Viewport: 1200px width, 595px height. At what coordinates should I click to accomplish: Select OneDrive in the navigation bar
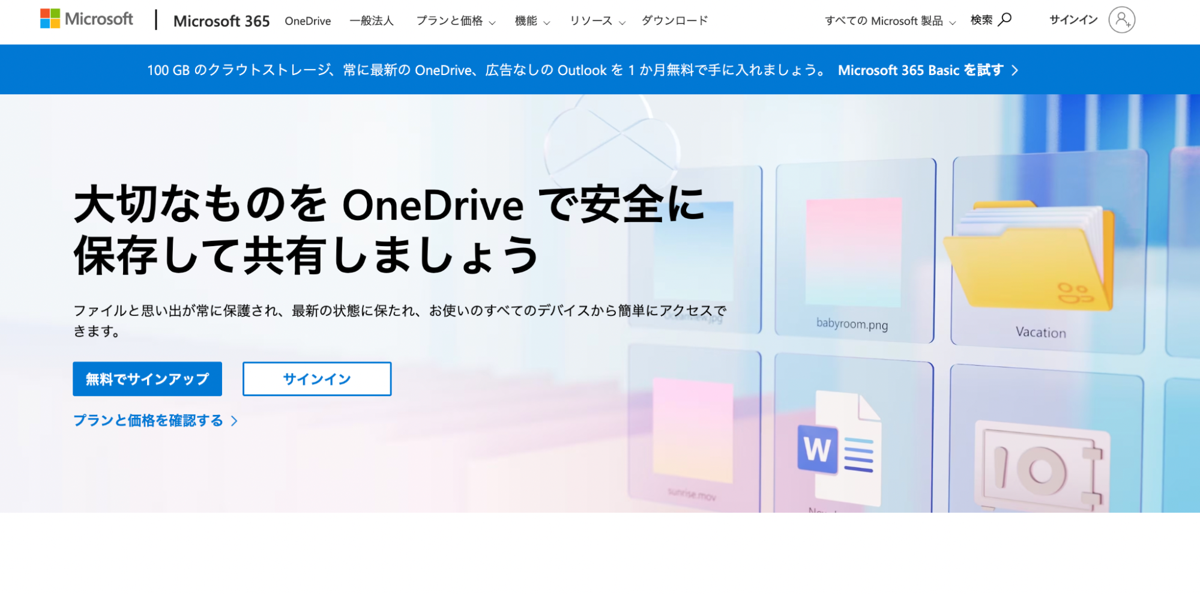point(307,20)
